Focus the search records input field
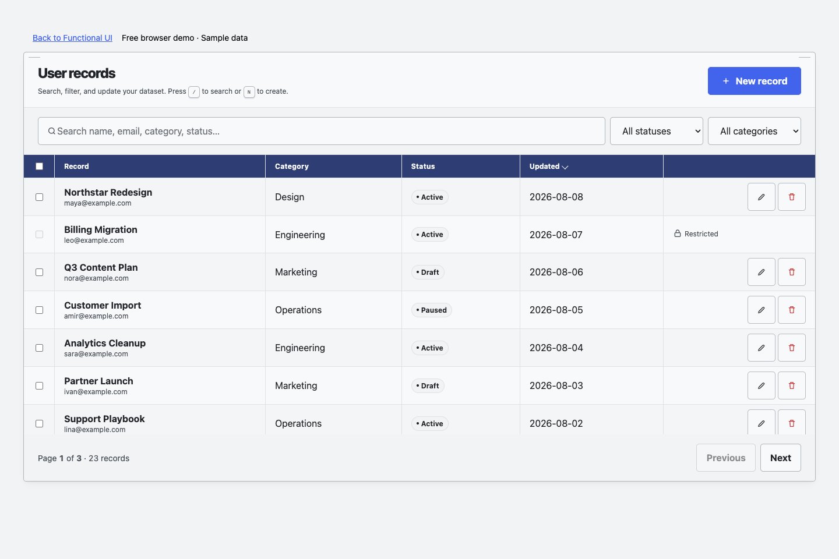This screenshot has width=839, height=559. coord(322,131)
